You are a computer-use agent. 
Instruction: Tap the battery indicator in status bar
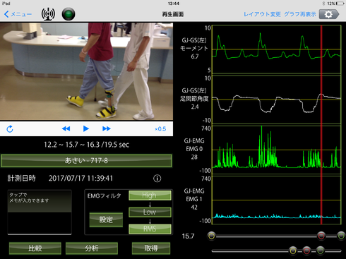(x=340, y=4)
